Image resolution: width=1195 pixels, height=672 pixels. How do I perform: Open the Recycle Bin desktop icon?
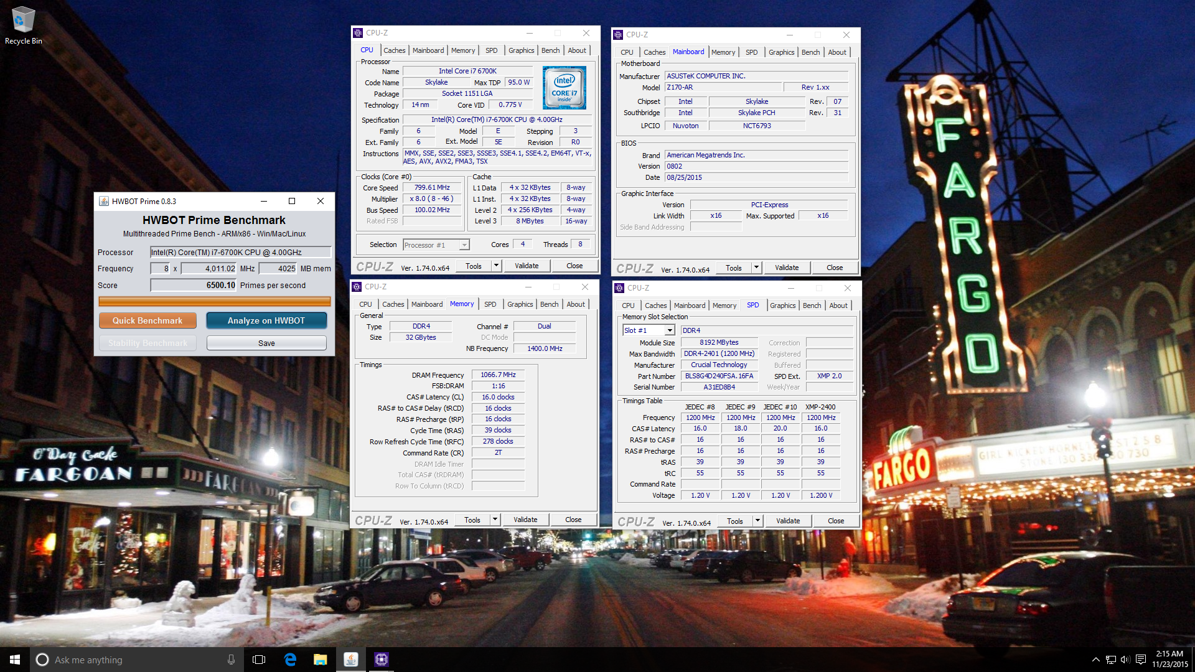[23, 26]
